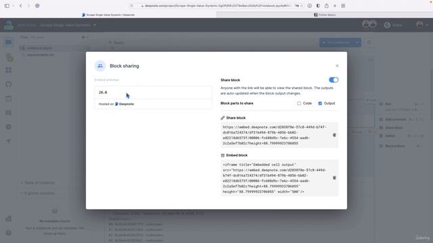433x243 pixels.
Task: Select the embed block iframe code
Action: pos(275,178)
